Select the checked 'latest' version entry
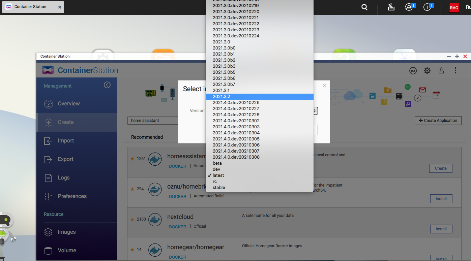The image size is (471, 261). pyautogui.click(x=218, y=175)
